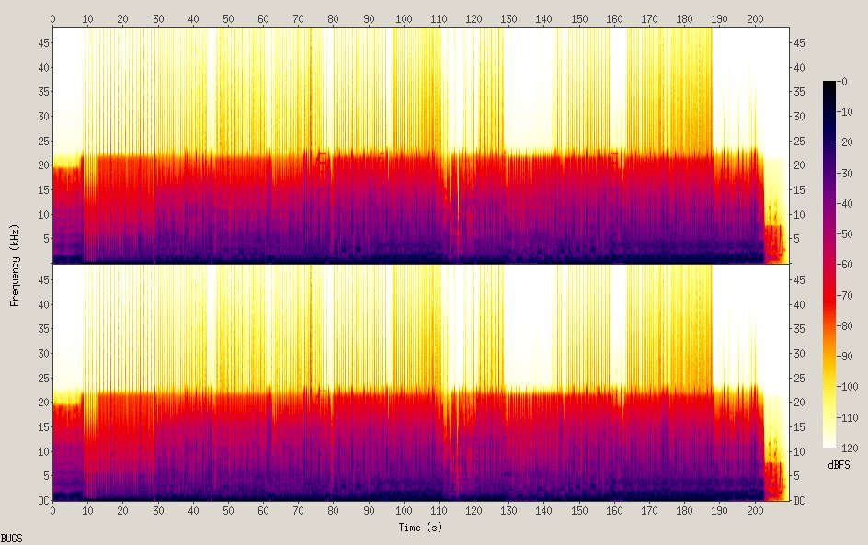The width and height of the screenshot is (868, 545).
Task: Click the 200 s tick on top time axis
Action: (754, 18)
